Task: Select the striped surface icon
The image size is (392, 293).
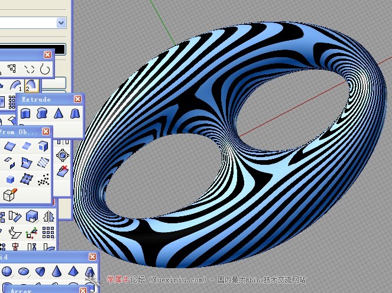Action: click(x=43, y=162)
